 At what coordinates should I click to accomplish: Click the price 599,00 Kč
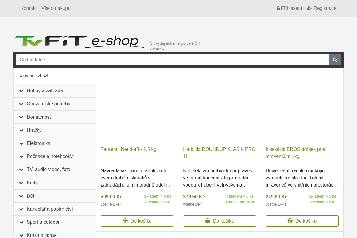click(x=112, y=197)
